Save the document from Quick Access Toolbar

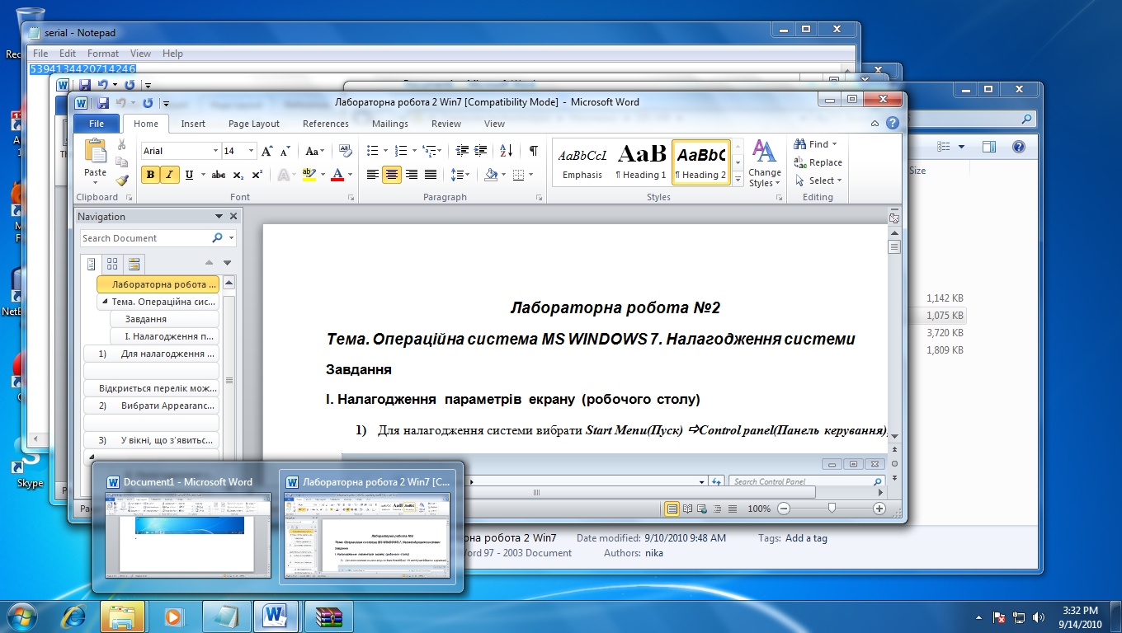pos(103,103)
